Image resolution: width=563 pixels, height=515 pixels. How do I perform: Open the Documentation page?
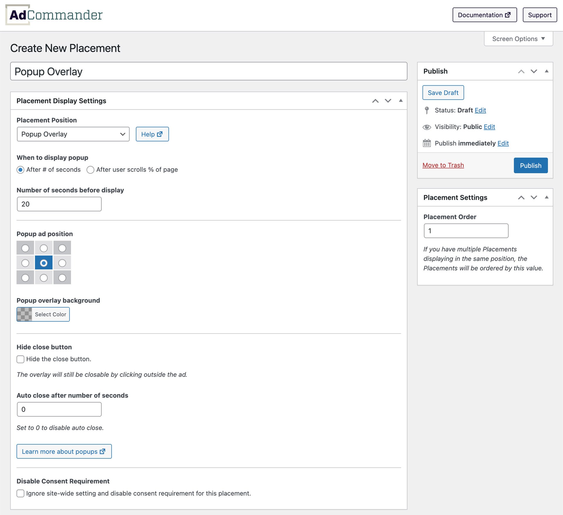coord(484,15)
